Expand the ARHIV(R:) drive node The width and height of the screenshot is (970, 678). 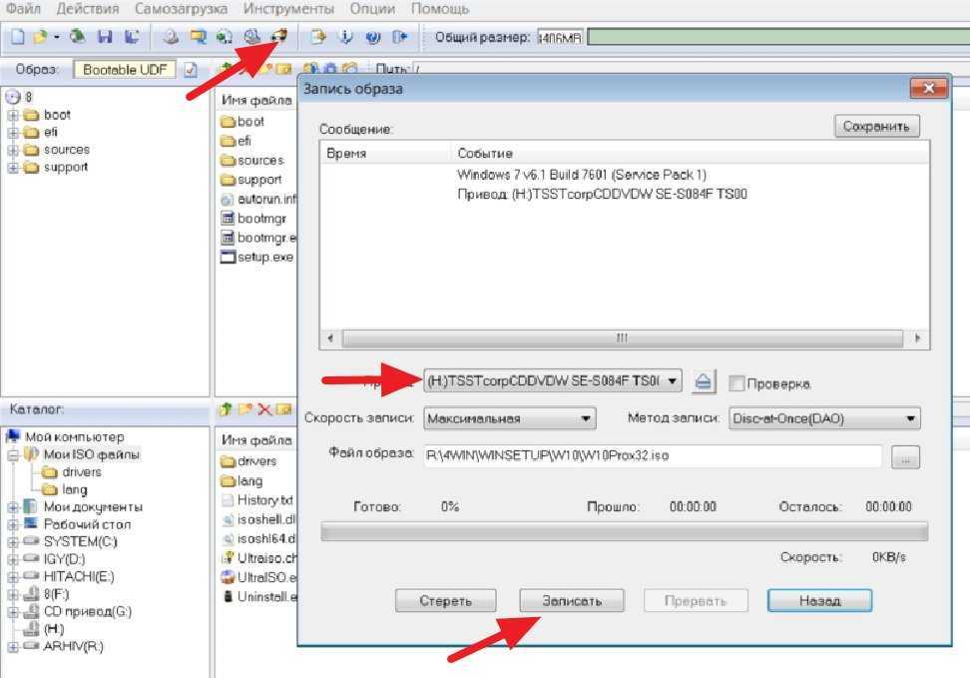[13, 646]
